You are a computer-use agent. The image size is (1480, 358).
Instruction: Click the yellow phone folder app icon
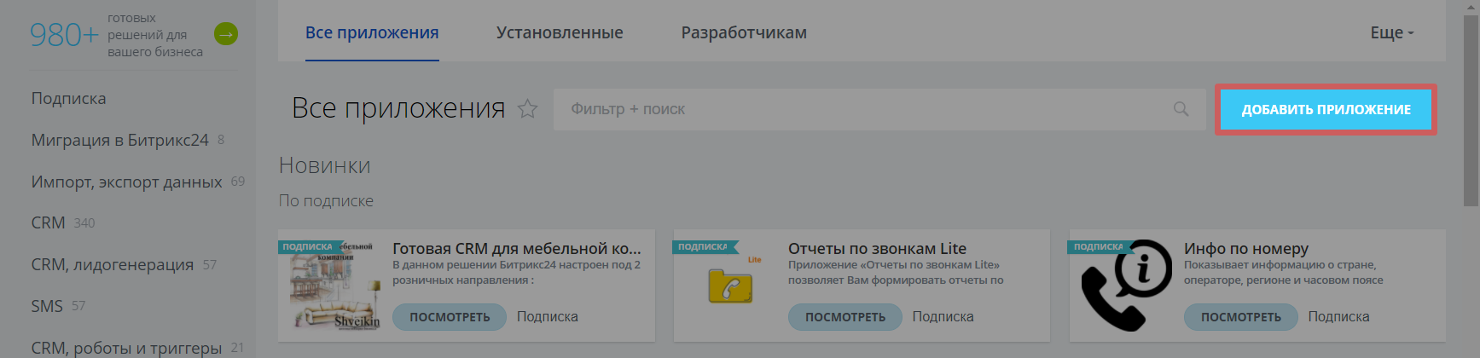pyautogui.click(x=730, y=285)
